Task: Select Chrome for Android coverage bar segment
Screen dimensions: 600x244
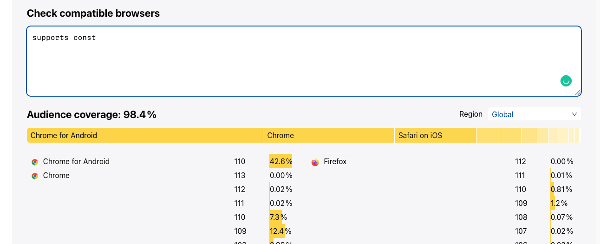Action: click(145, 135)
